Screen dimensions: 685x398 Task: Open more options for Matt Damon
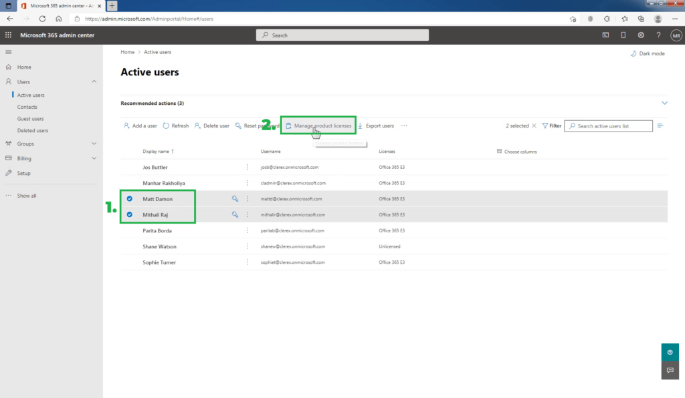(248, 199)
